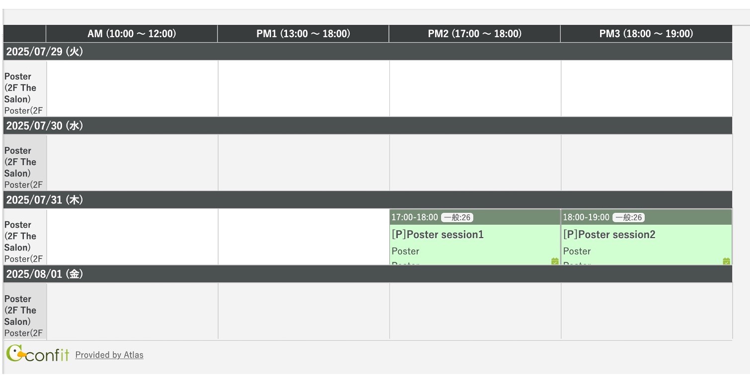This screenshot has height=375, width=750.
Task: Click the 一般:26 badge on session1
Action: [x=457, y=217]
